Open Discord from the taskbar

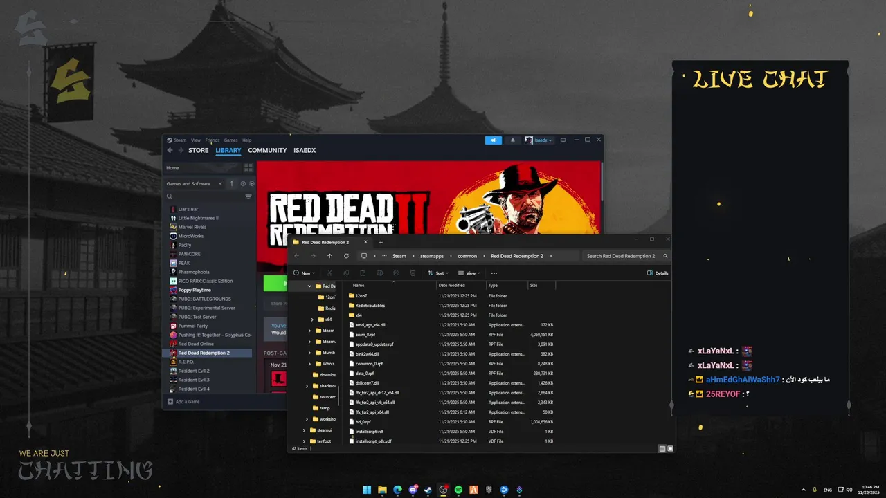coord(413,490)
